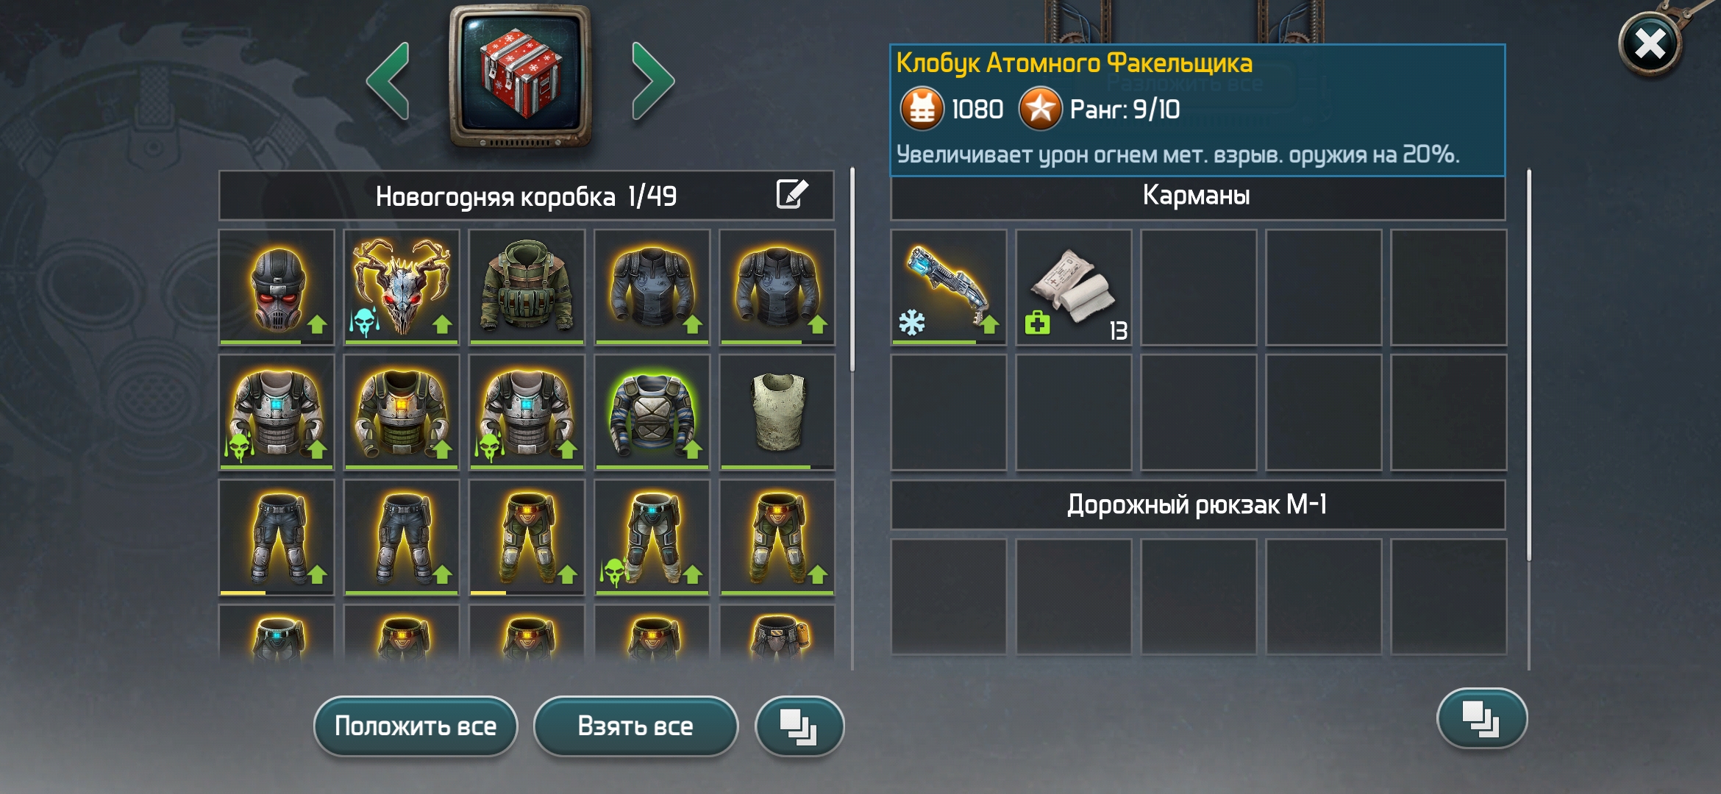
Task: Select the first empty backpack slot
Action: point(949,597)
